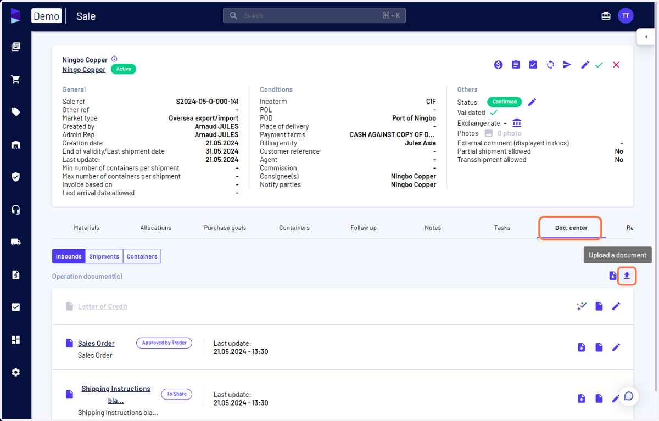Open the Sales Order link

click(x=96, y=343)
